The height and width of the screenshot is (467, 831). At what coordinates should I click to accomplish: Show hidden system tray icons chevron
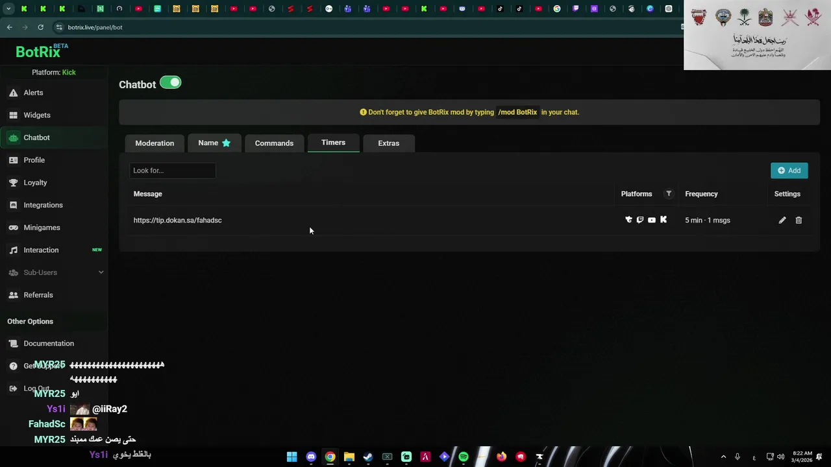pyautogui.click(x=723, y=457)
